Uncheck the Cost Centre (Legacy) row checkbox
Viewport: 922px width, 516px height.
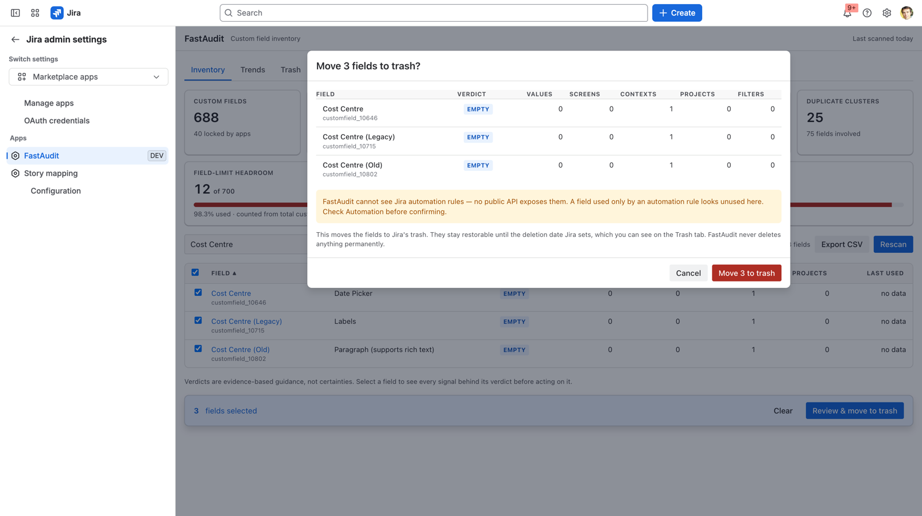click(x=198, y=320)
